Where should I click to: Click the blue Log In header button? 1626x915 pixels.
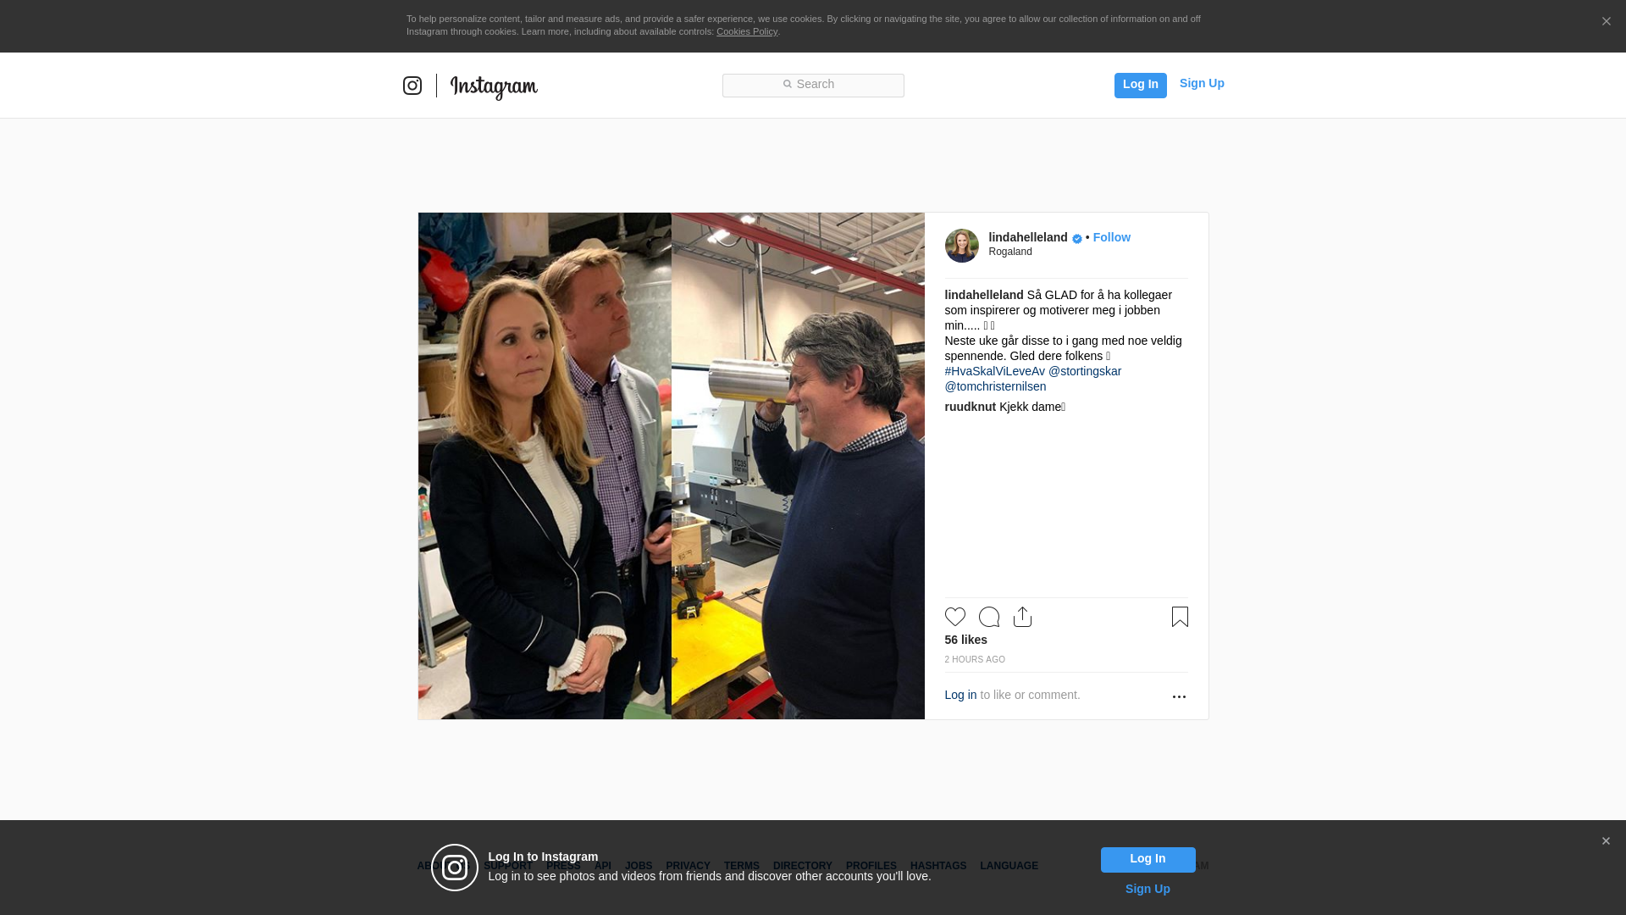tap(1141, 86)
